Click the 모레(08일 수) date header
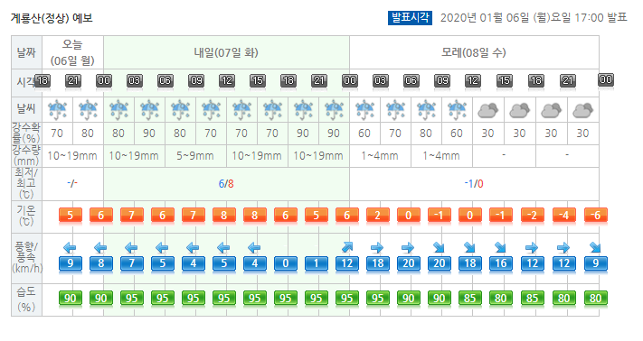The height and width of the screenshot is (341, 643). coord(474,52)
